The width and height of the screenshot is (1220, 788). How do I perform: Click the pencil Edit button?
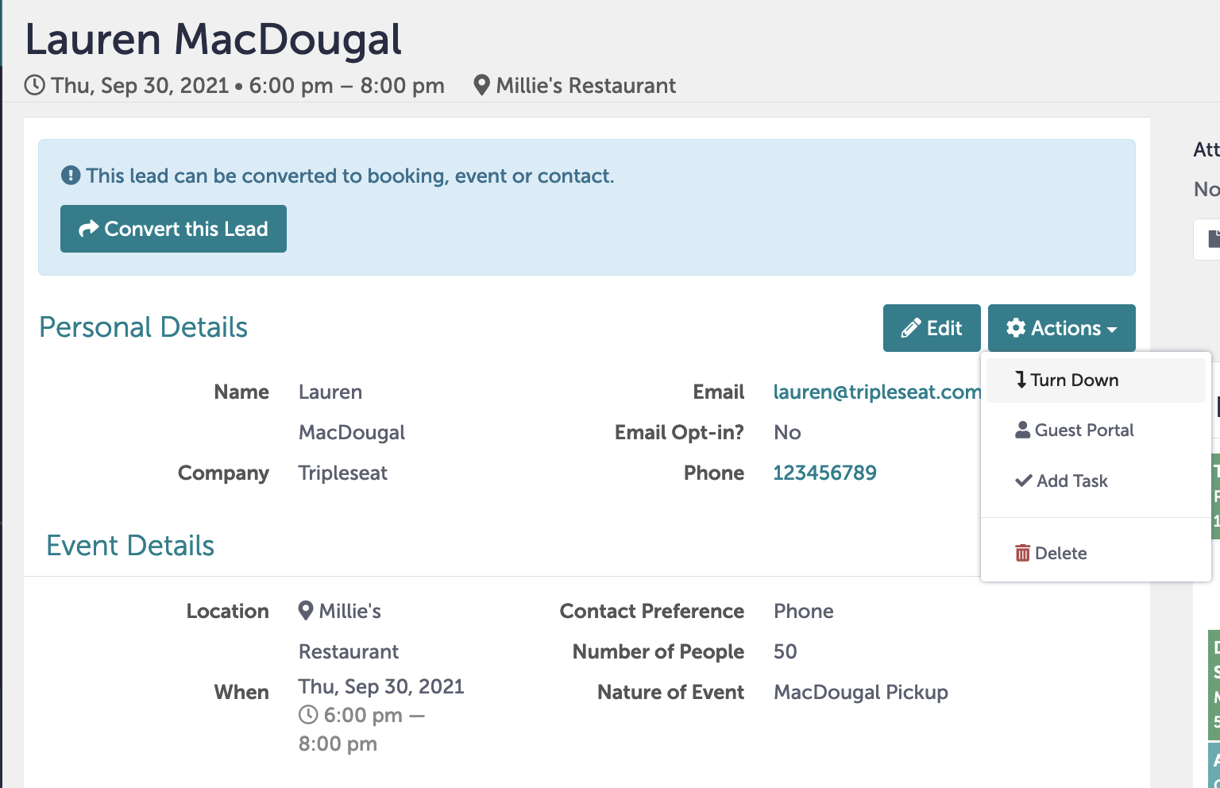[x=932, y=328]
